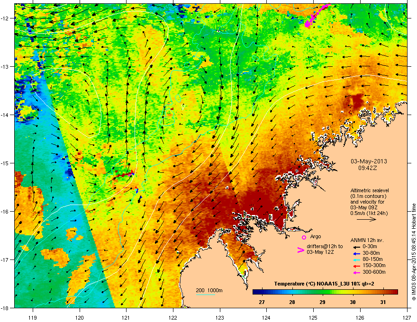Click the longitude axis label "119"
This screenshot has height=322, width=417.
point(33,317)
